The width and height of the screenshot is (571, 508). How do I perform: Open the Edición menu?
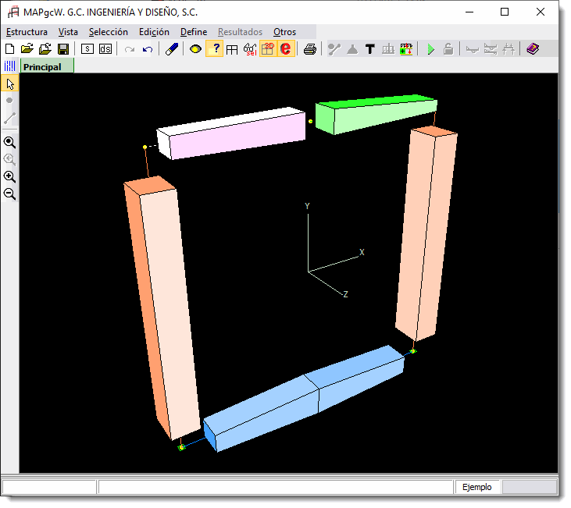pyautogui.click(x=154, y=32)
